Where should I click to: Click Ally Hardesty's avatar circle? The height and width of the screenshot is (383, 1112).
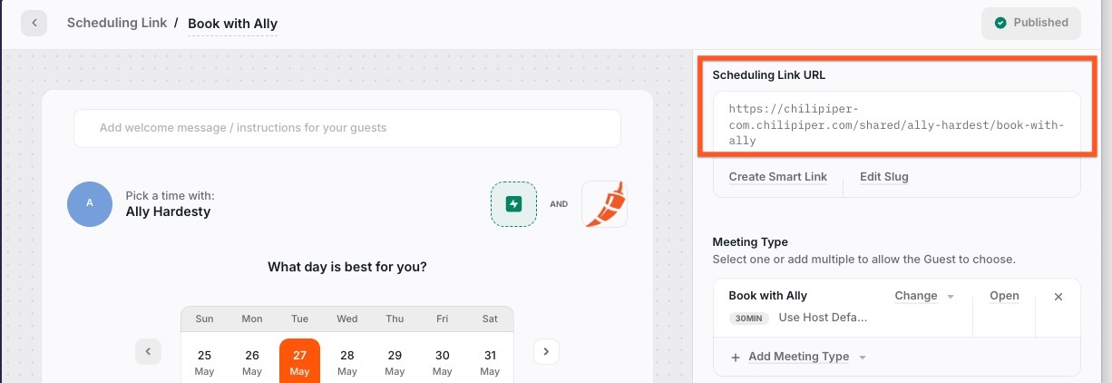pyautogui.click(x=90, y=203)
